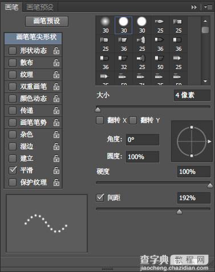Open the 传递 settings label

point(27,111)
